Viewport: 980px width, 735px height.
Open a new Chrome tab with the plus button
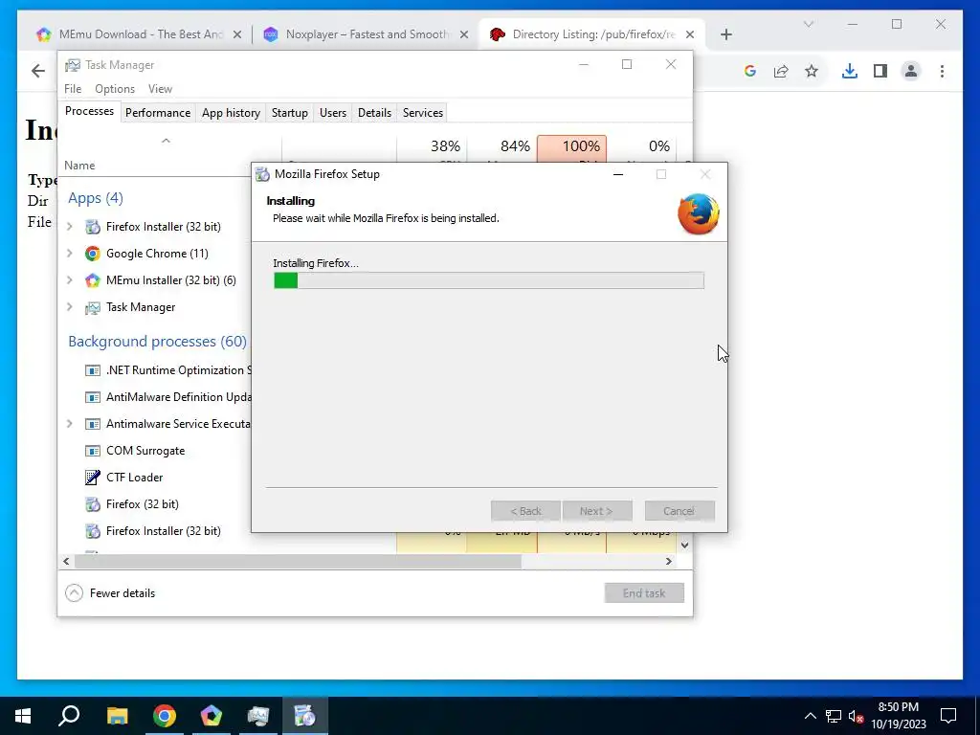(725, 34)
